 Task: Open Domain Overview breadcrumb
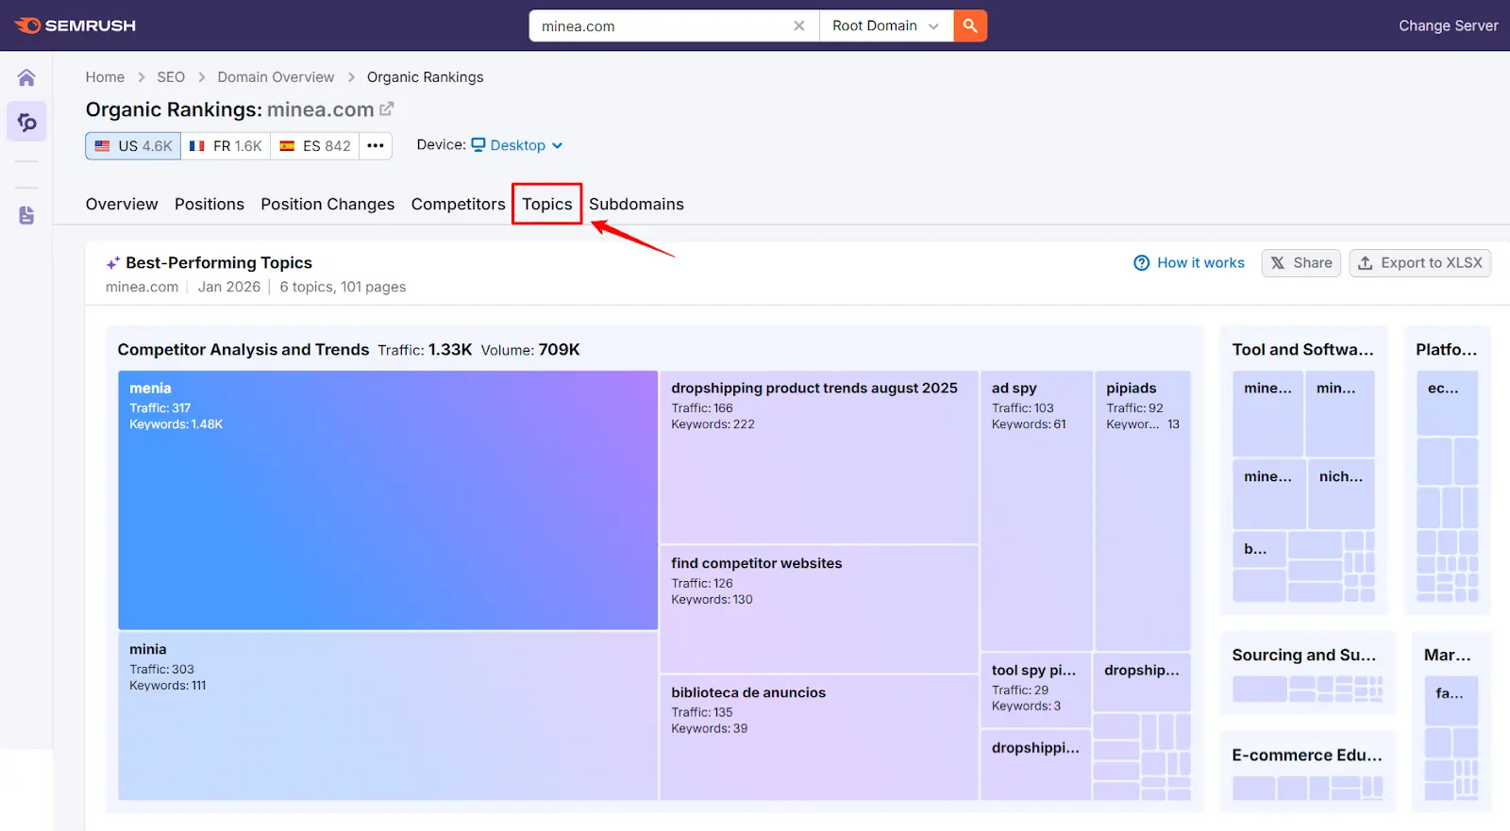tap(276, 77)
